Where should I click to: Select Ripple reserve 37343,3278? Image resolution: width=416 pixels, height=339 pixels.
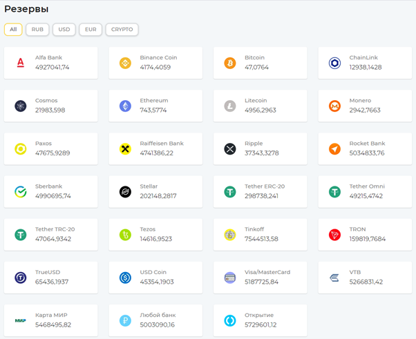coord(262,153)
